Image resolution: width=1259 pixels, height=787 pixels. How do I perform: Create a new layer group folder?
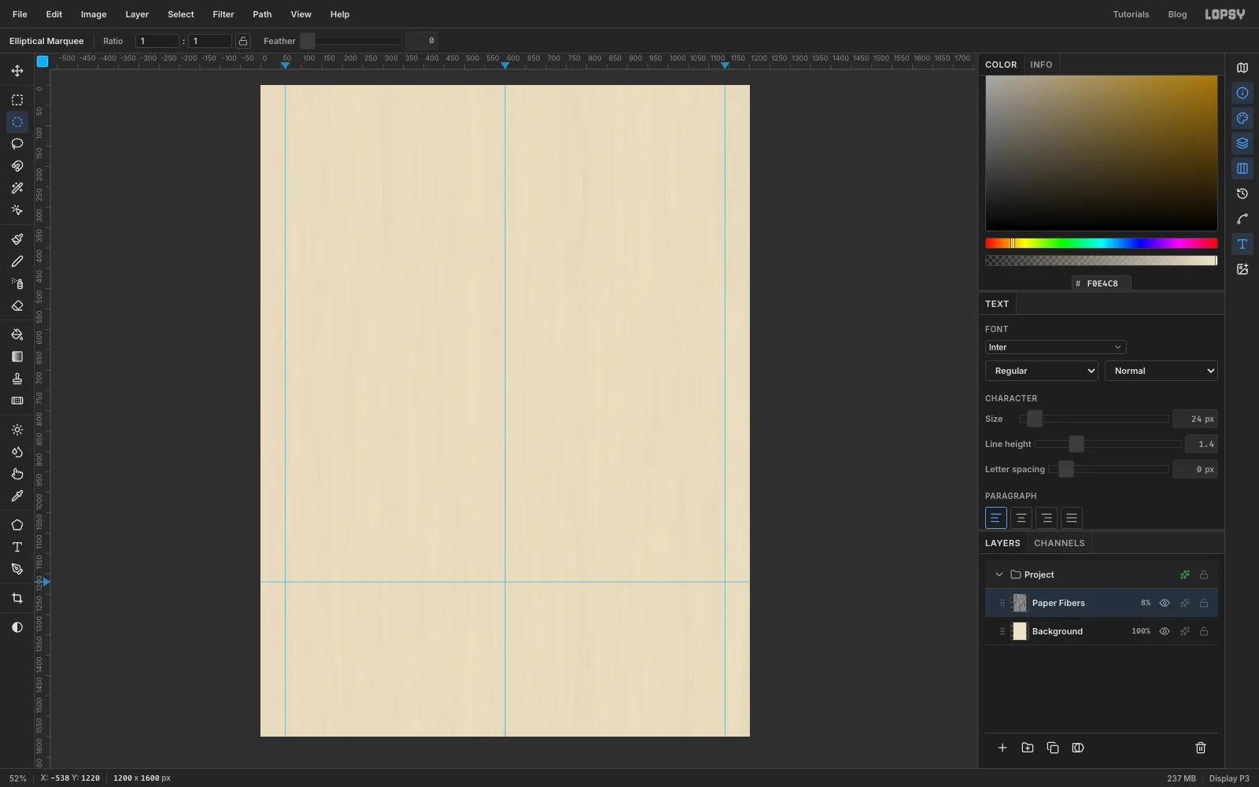1028,748
